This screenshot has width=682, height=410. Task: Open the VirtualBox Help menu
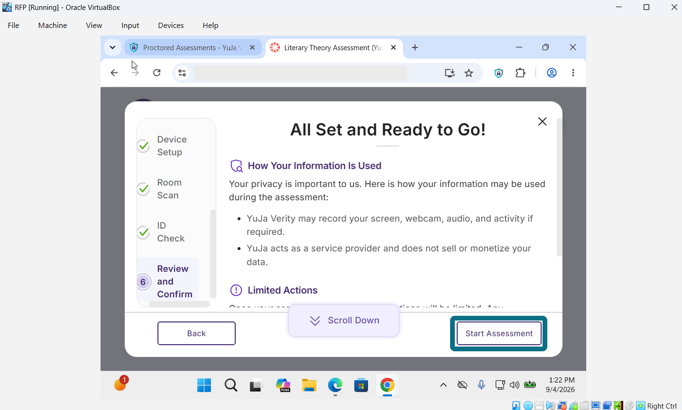(211, 26)
